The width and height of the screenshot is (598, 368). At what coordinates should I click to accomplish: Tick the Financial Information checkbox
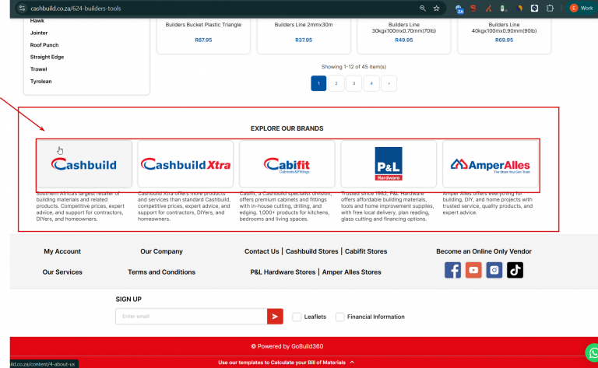[x=339, y=317]
